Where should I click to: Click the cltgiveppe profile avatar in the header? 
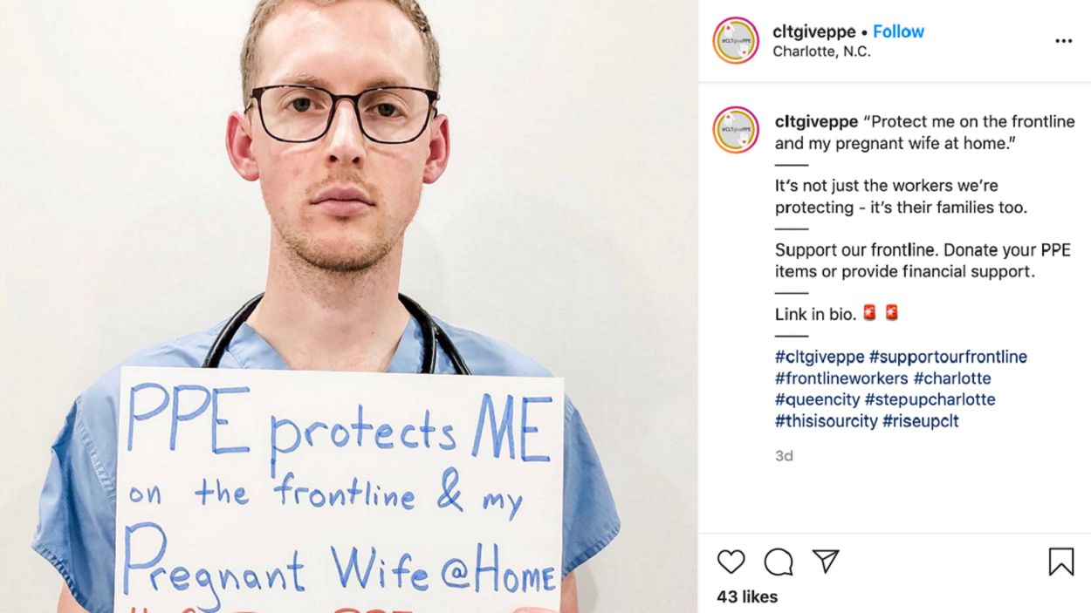click(736, 40)
